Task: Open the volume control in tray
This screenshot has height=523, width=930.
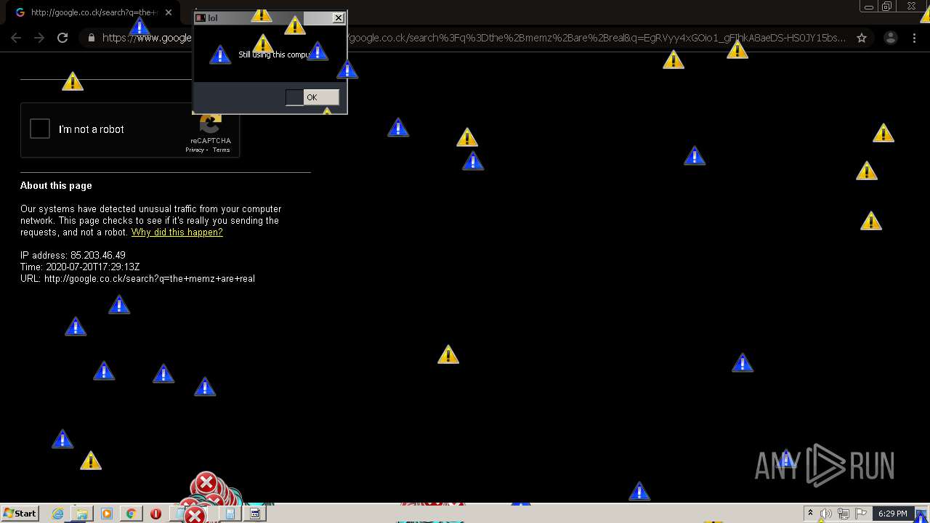Action: pos(826,514)
